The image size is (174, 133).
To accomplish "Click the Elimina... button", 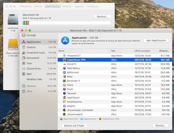I will click(x=161, y=126).
